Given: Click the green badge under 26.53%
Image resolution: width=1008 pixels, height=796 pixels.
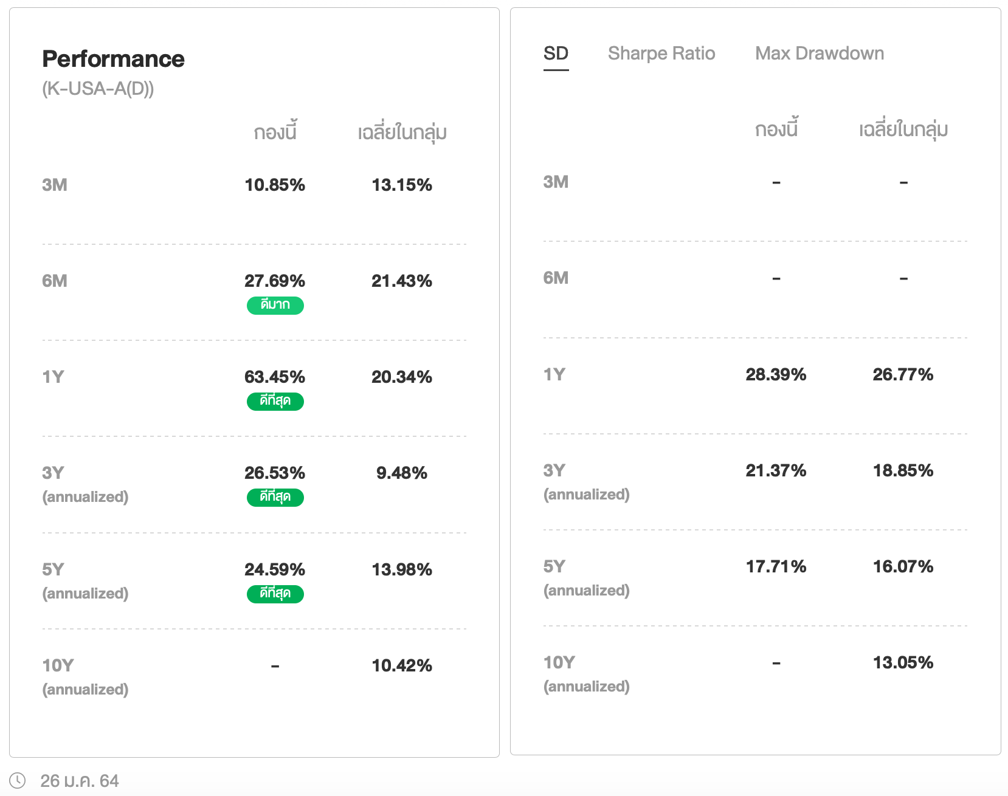Looking at the screenshot, I should [x=275, y=497].
